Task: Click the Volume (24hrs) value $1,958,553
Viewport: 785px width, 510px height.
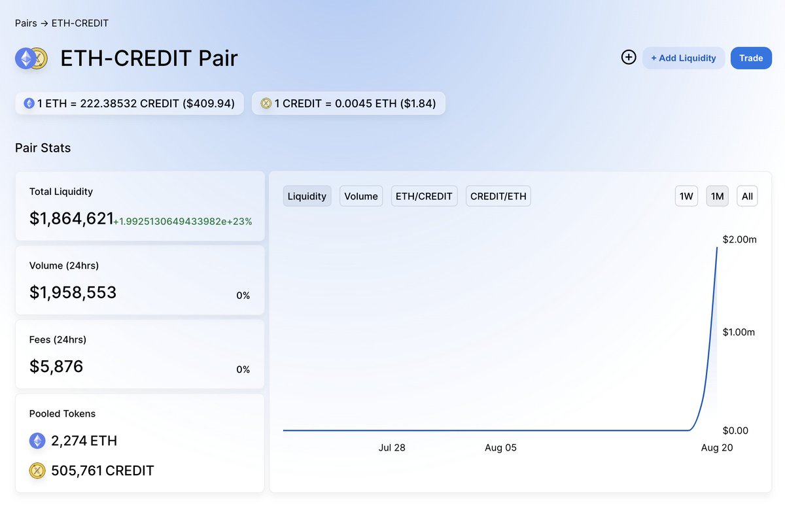Action: (x=73, y=292)
